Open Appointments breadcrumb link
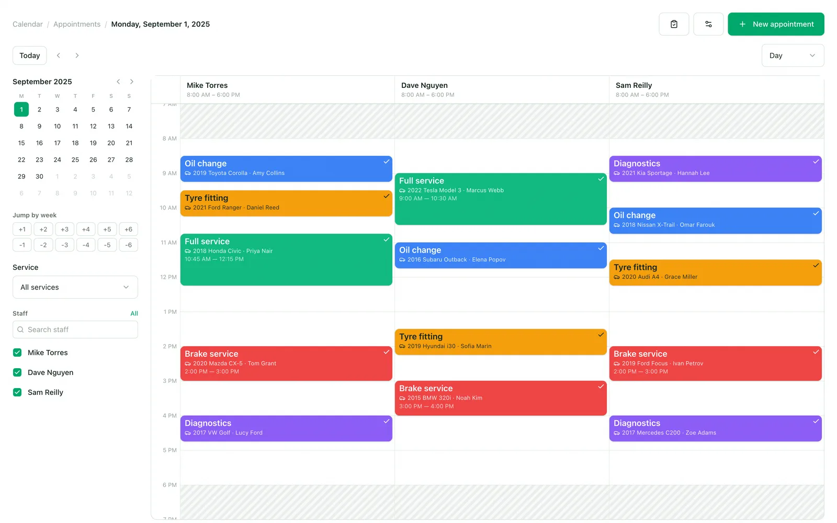The width and height of the screenshot is (837, 523). pyautogui.click(x=77, y=24)
